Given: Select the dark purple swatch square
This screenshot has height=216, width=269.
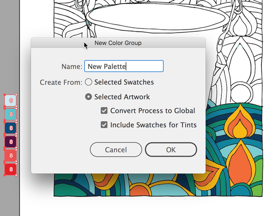Looking at the screenshot, I should 10,142.
